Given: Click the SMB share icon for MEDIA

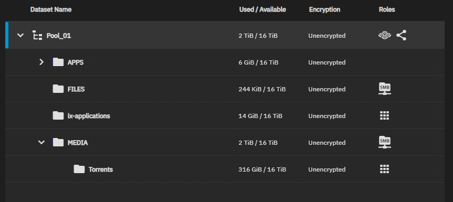Looking at the screenshot, I should pos(385,142).
